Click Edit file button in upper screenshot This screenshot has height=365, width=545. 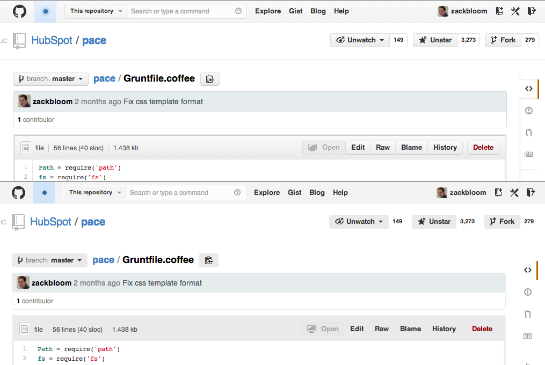coord(358,148)
